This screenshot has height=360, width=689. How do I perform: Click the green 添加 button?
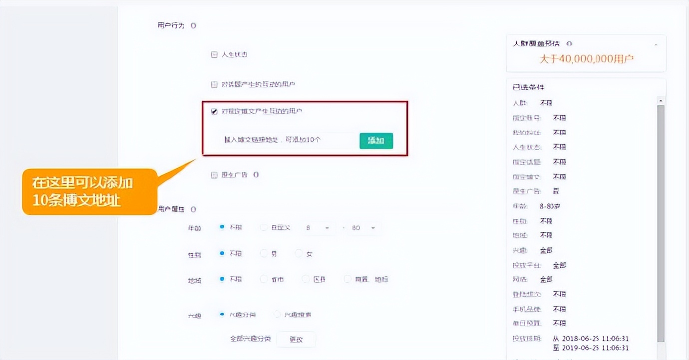click(376, 141)
